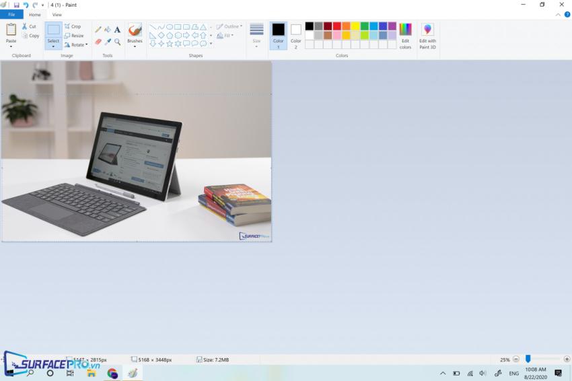This screenshot has height=381, width=572.
Task: Expand the Rotate dropdown menu
Action: coord(86,44)
